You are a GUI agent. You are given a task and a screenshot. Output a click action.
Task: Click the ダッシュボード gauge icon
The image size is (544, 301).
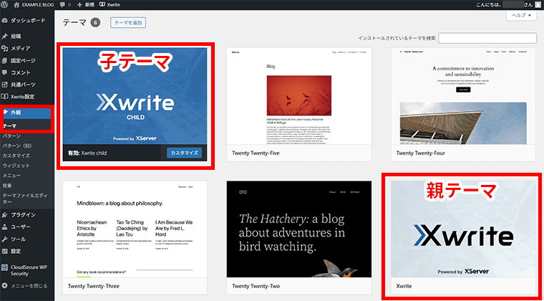tap(4, 21)
